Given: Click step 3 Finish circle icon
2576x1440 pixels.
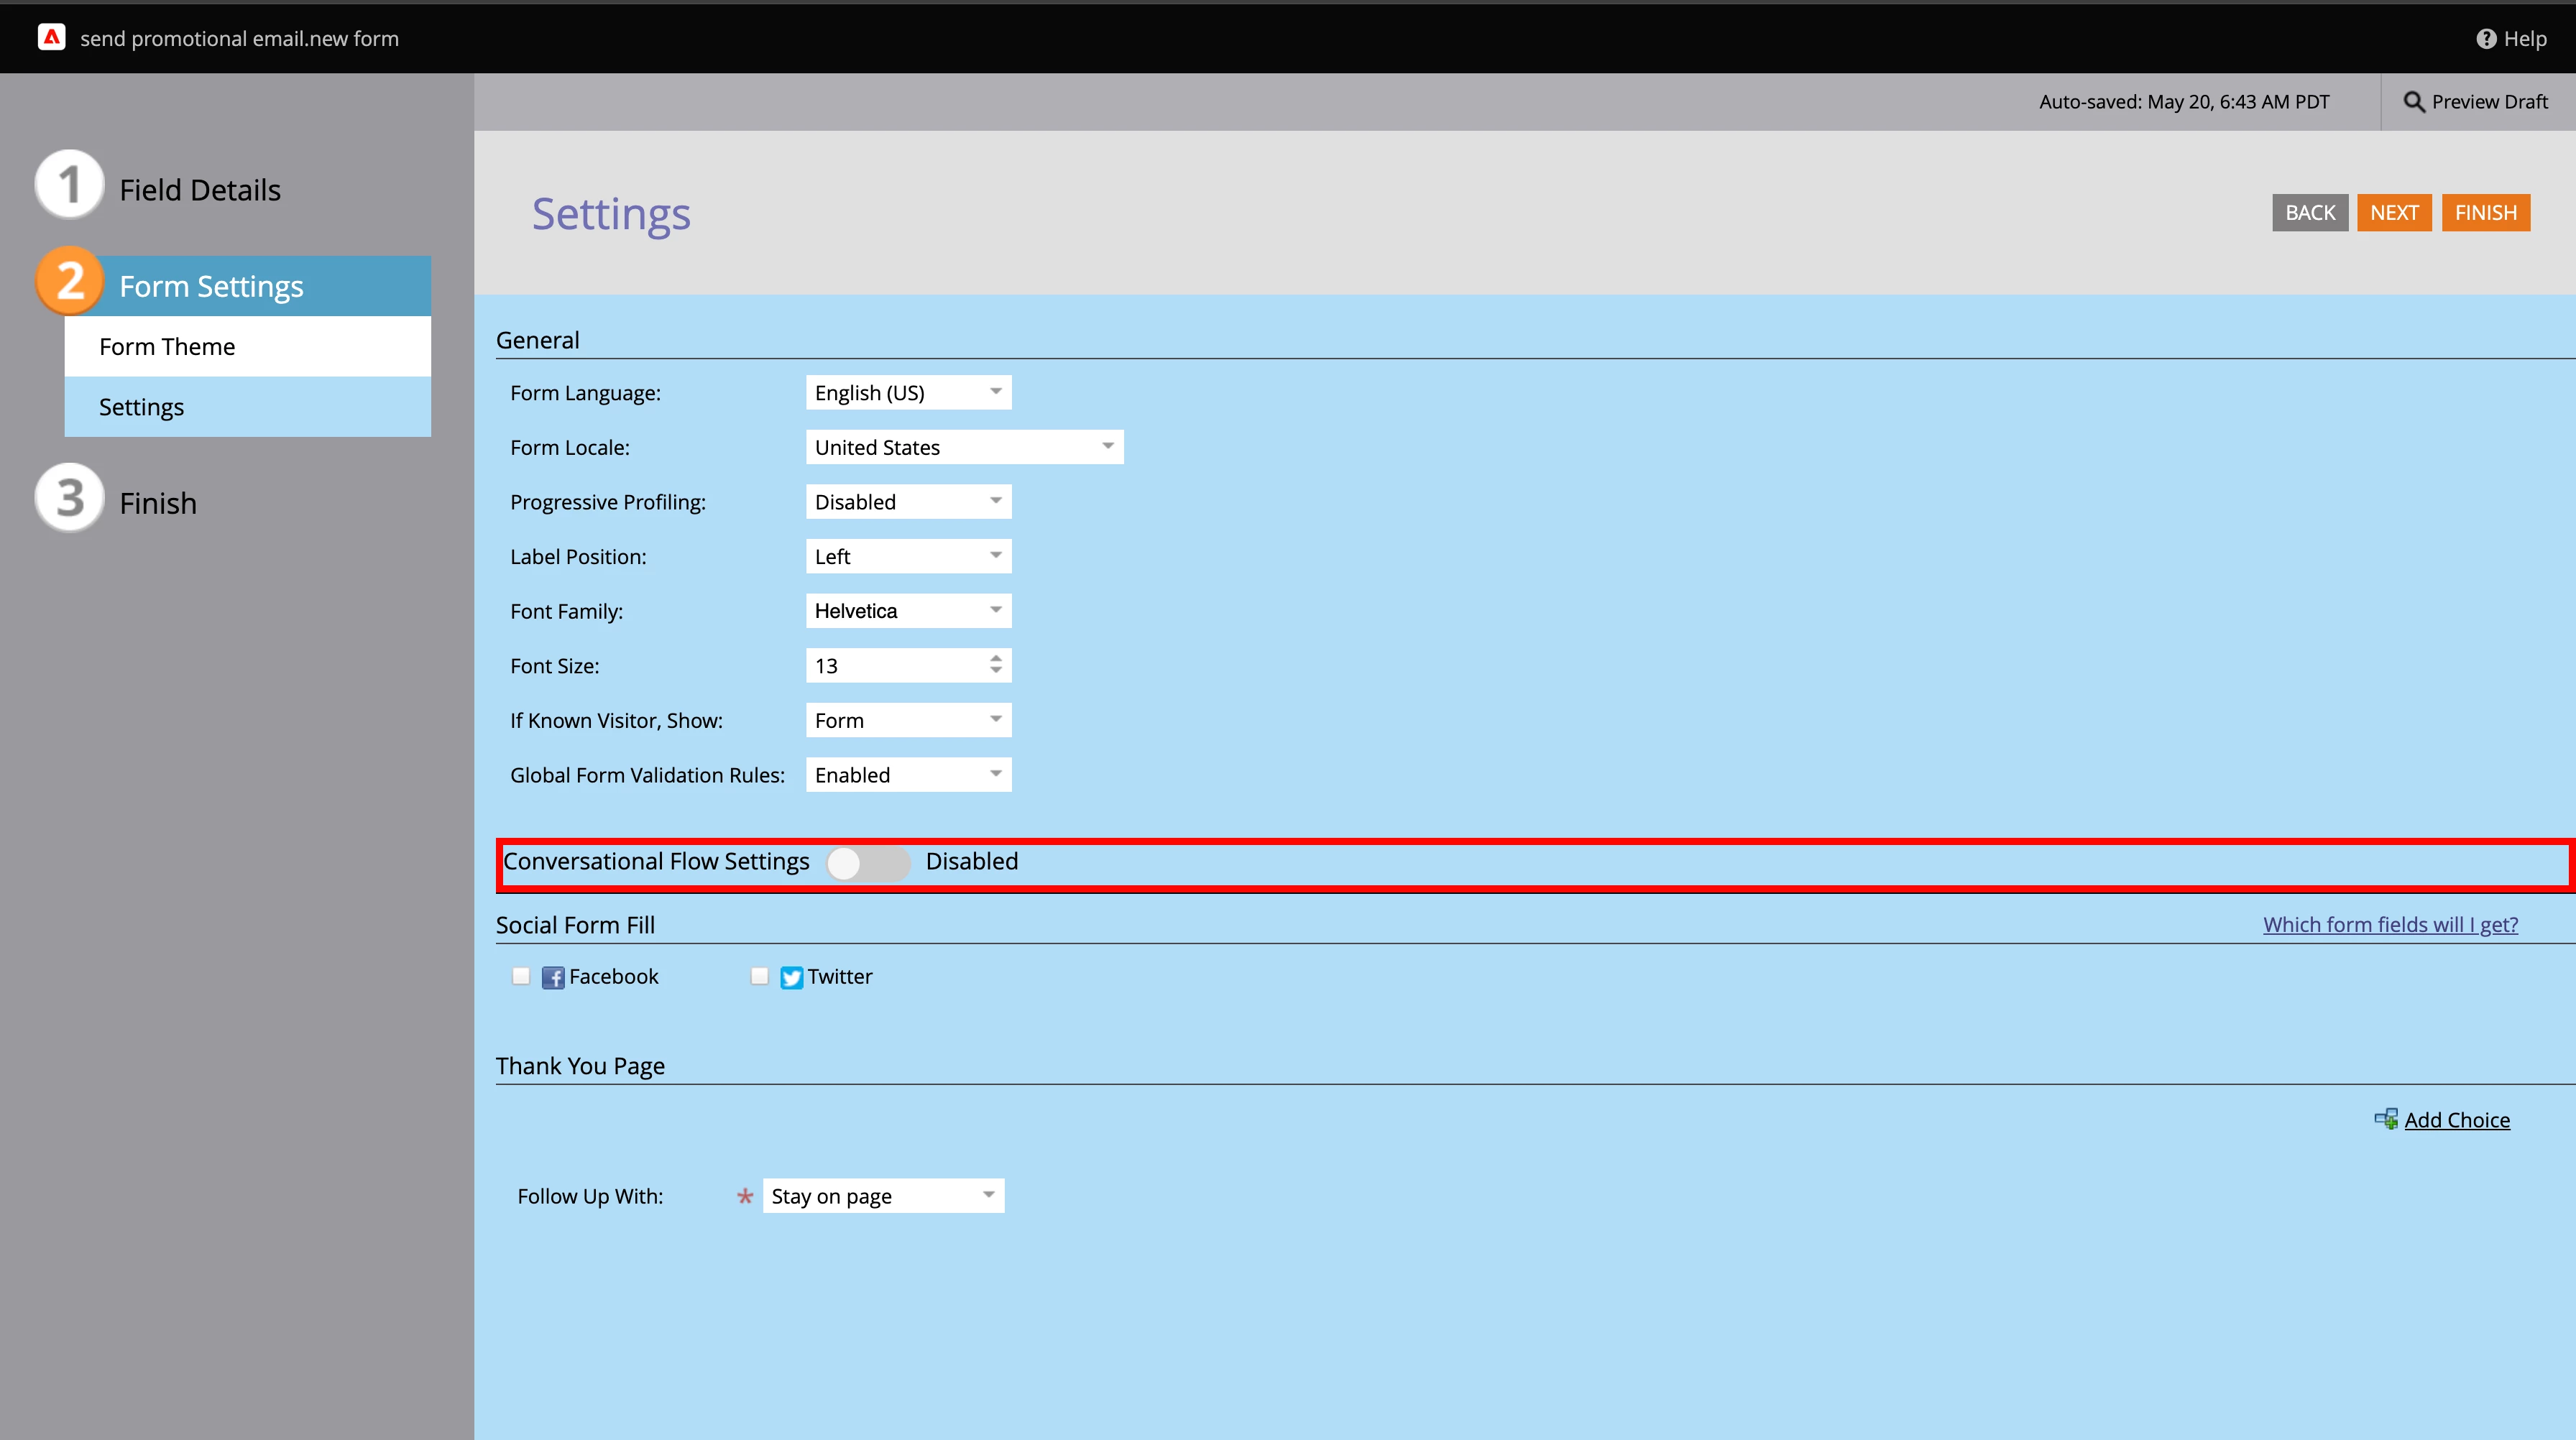Looking at the screenshot, I should tap(69, 498).
